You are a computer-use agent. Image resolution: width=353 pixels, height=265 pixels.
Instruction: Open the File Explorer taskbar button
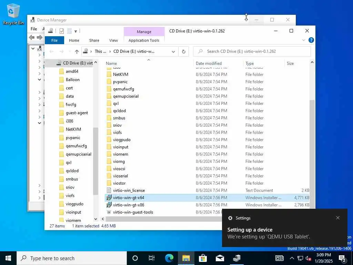click(186, 258)
